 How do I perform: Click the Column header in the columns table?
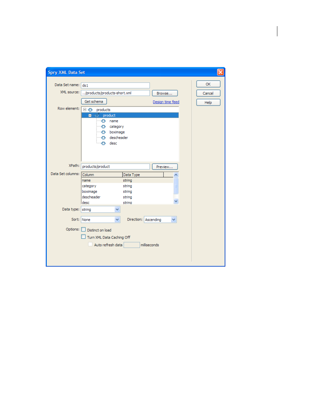click(x=102, y=175)
